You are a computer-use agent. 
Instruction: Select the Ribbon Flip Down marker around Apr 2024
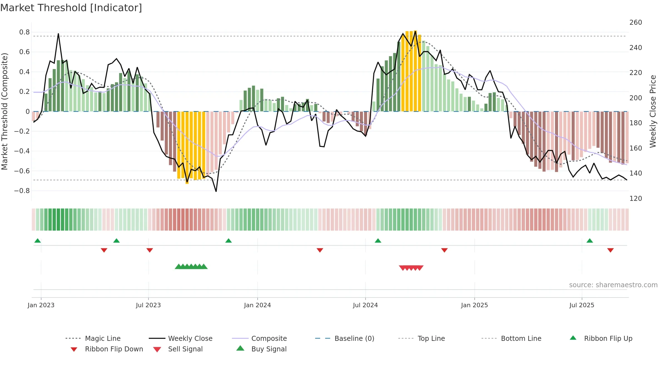320,250
